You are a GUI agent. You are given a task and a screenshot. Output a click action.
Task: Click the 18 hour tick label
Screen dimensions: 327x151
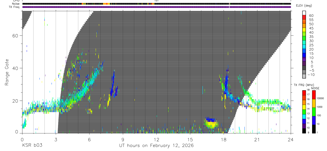[223, 139]
